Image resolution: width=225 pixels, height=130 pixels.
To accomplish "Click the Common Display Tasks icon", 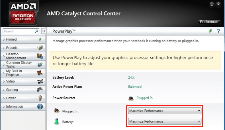I will click(40, 64).
